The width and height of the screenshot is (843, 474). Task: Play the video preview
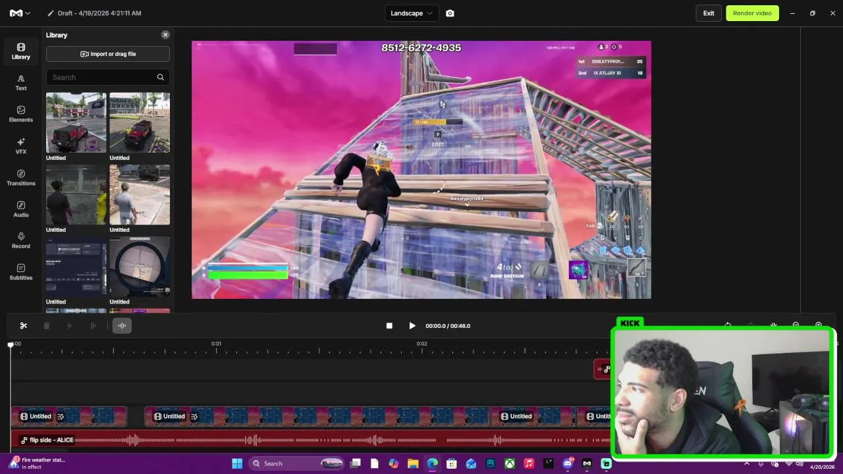412,326
